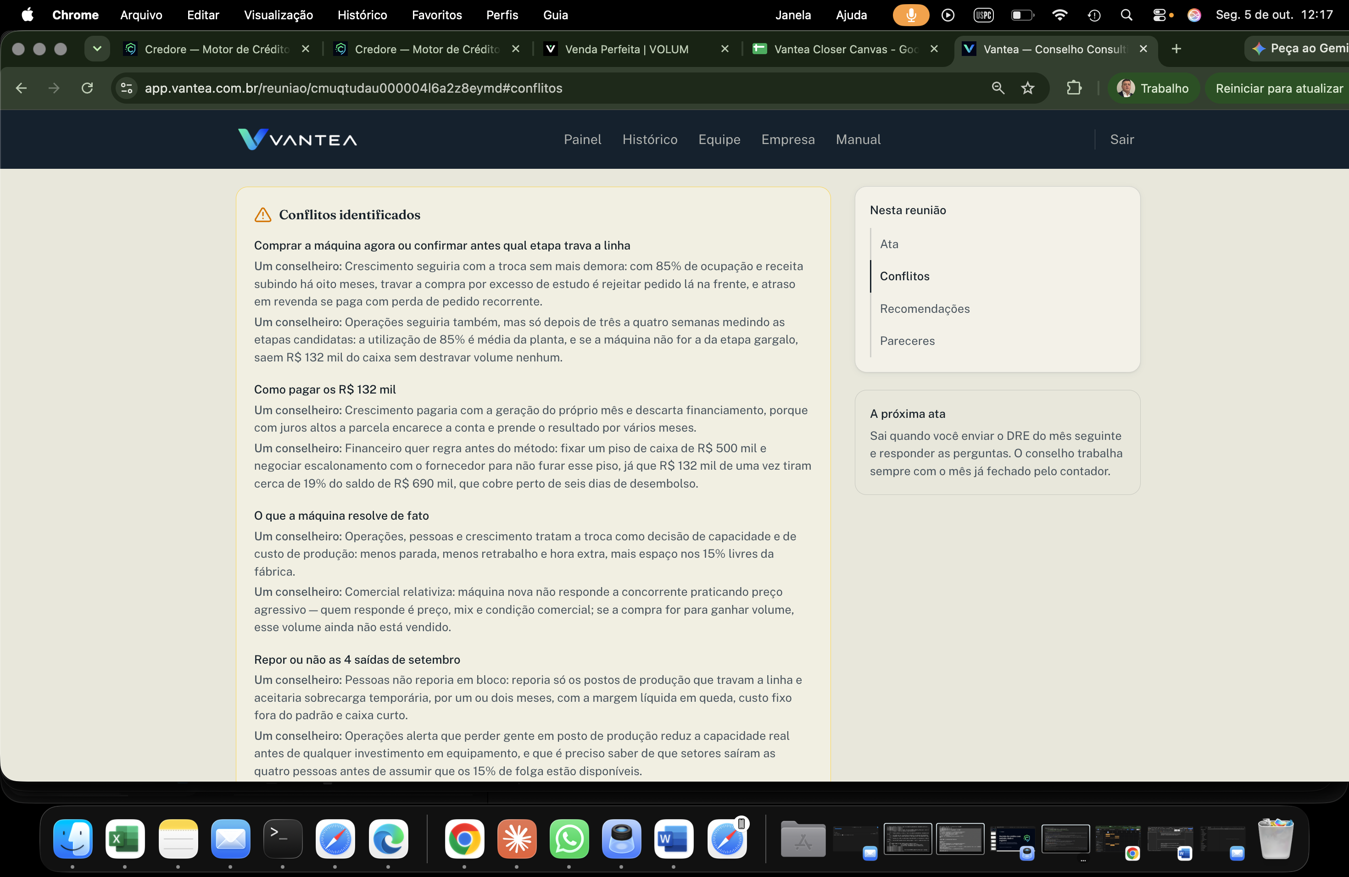Image resolution: width=1349 pixels, height=877 pixels.
Task: Select Pareceres in Nesta reunião list
Action: point(907,341)
